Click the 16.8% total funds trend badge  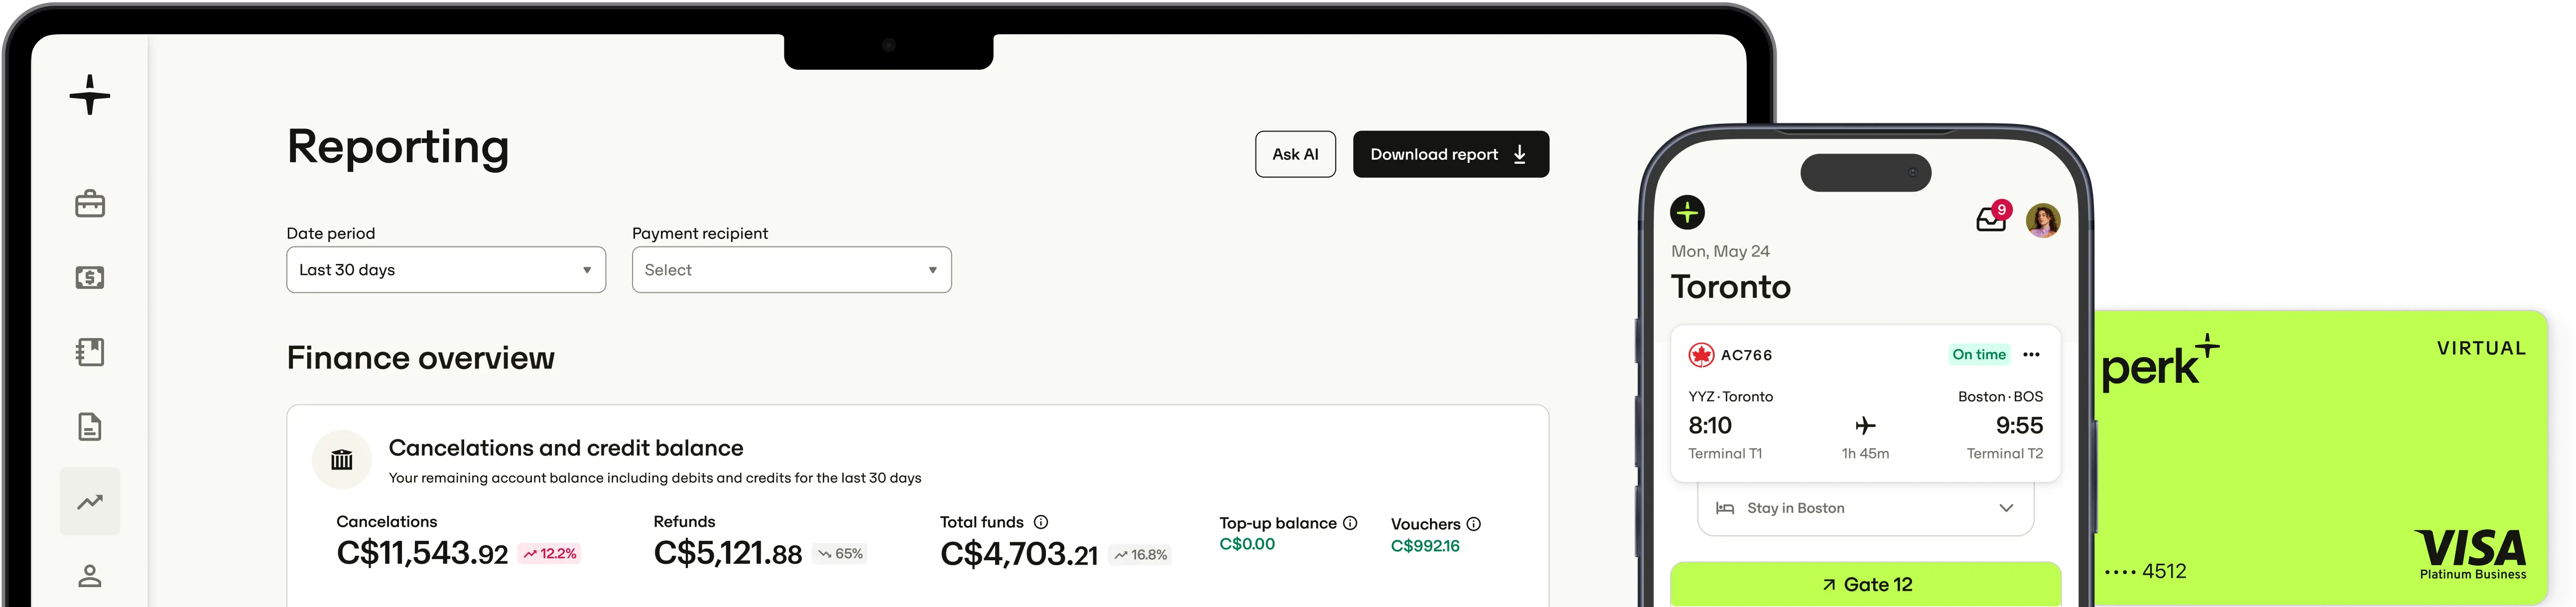pyautogui.click(x=1140, y=555)
